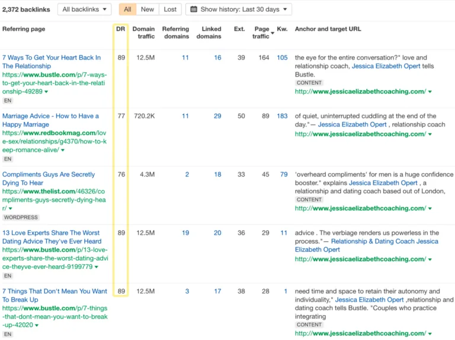Click referring domains 11 in first bustle row
455x340 pixels.
coord(185,57)
